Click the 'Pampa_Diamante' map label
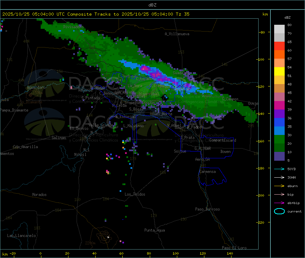The height and width of the screenshot is (258, 305). pyautogui.click(x=14, y=110)
